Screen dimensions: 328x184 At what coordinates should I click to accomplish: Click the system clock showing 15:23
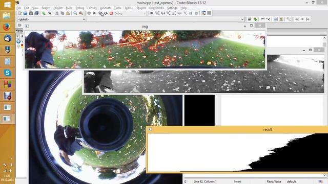tap(7, 176)
